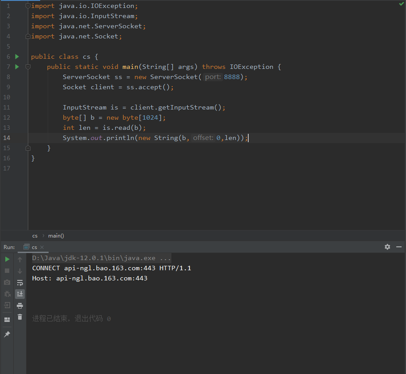
Task: Click the 'Host: api-ngl.bao.163.com:443' output line
Action: tap(90, 278)
